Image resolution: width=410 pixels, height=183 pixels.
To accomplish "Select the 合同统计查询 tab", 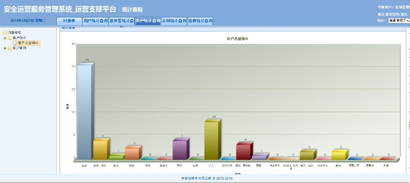I will tap(174, 21).
